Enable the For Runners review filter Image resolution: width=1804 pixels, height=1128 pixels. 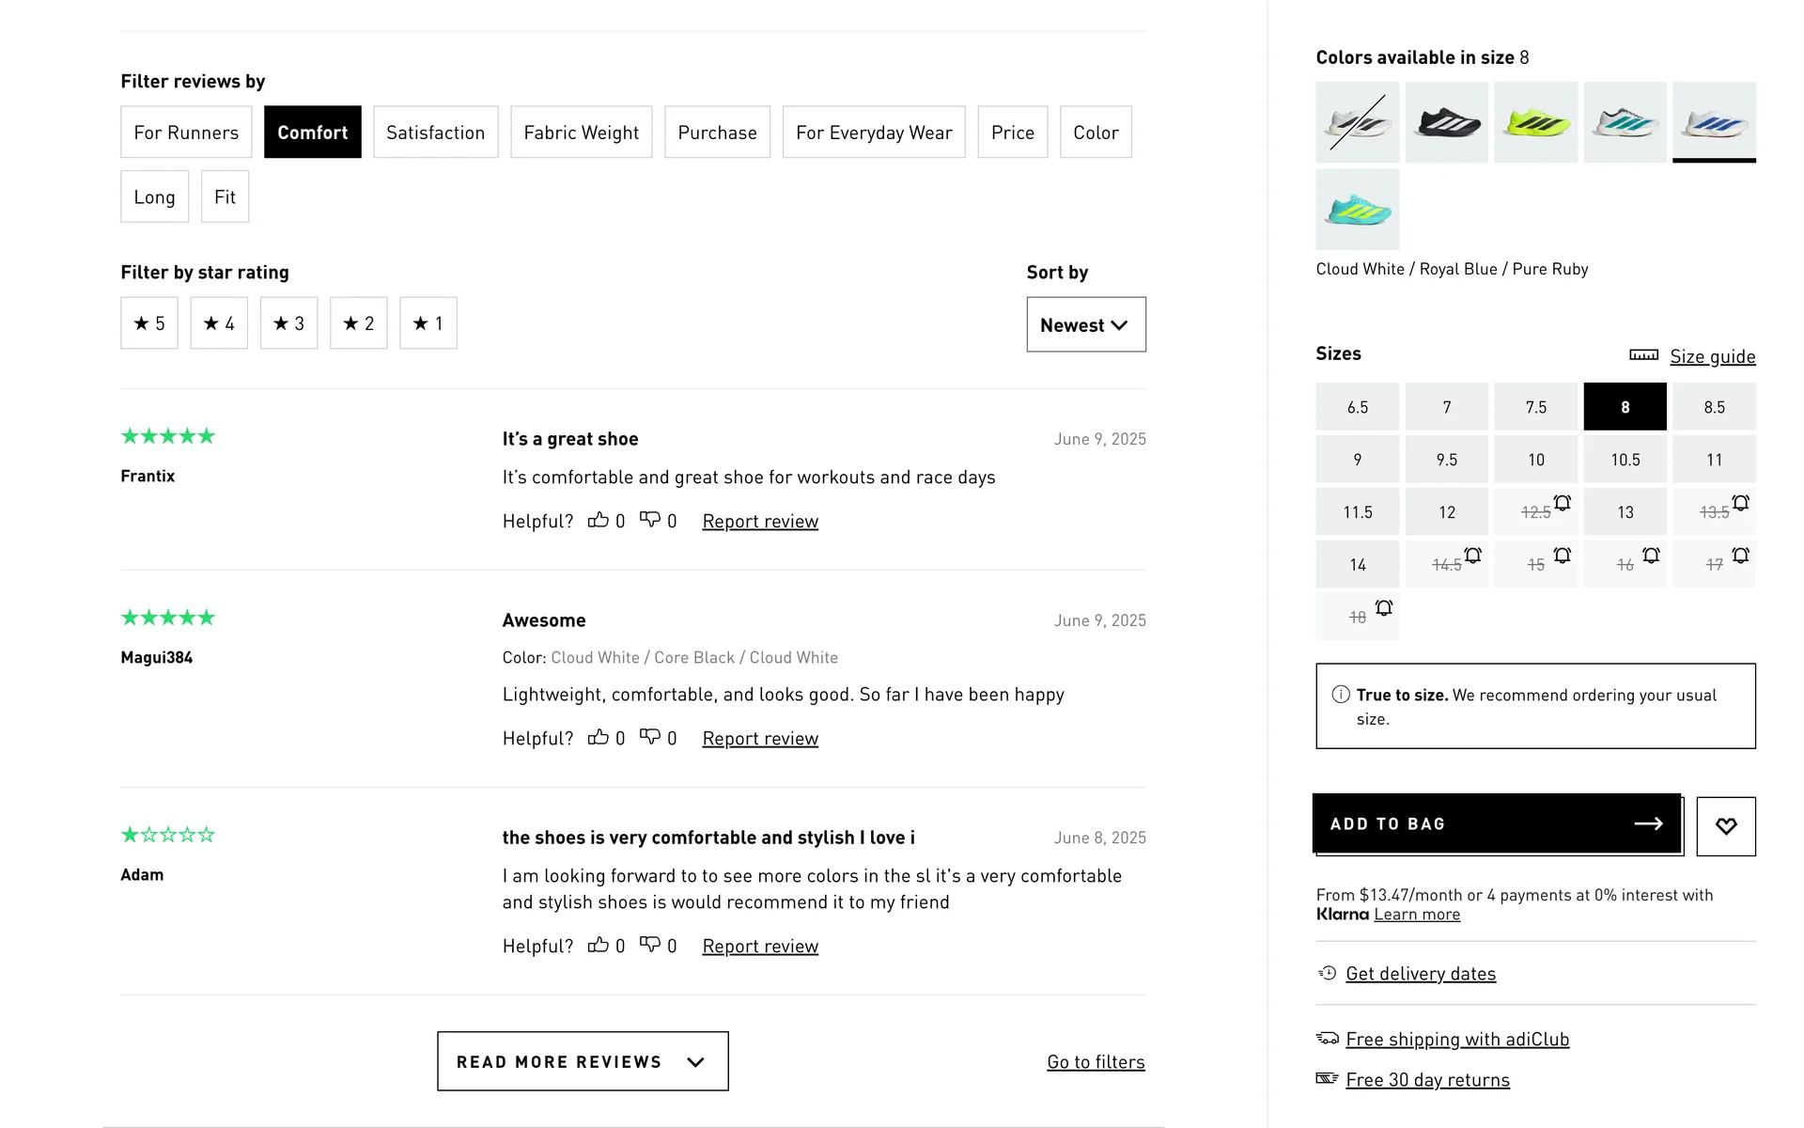[186, 133]
